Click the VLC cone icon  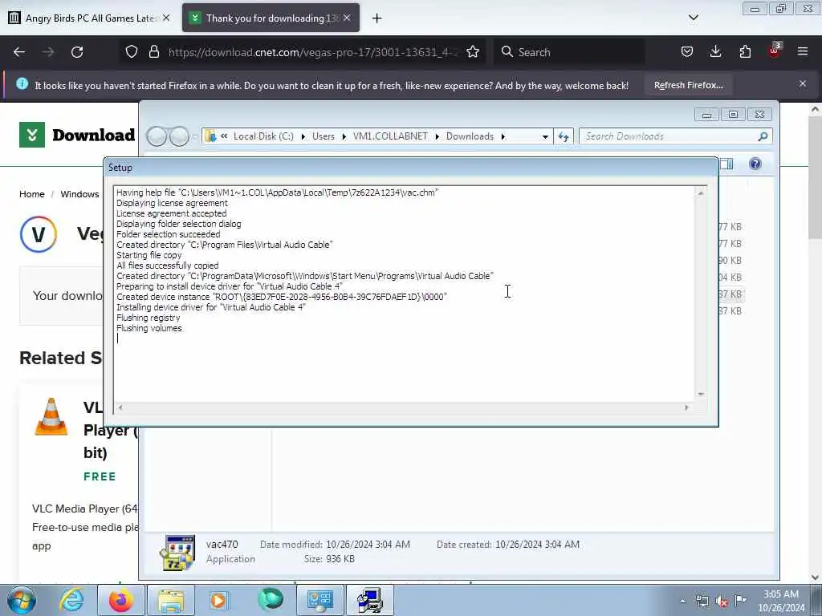coord(51,416)
